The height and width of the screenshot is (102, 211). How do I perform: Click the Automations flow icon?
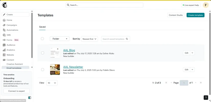4,30
